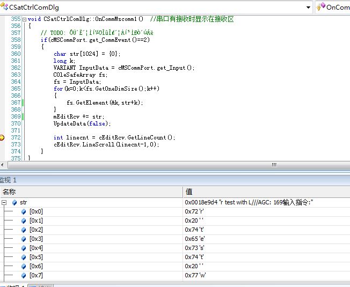The image size is (350, 287).
Task: Click the 名称 column header
Action: pos(9,192)
